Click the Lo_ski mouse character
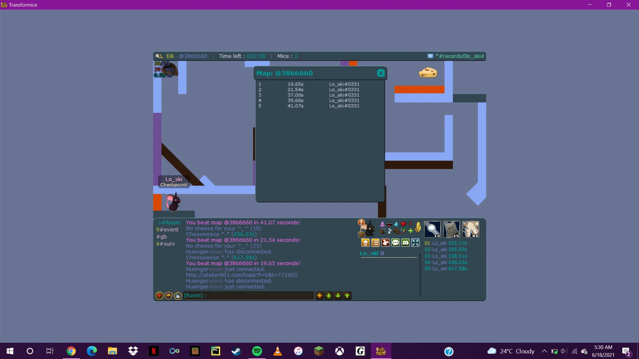The width and height of the screenshot is (639, 359). (x=173, y=202)
